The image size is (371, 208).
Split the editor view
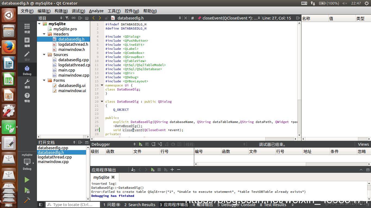[298, 18]
